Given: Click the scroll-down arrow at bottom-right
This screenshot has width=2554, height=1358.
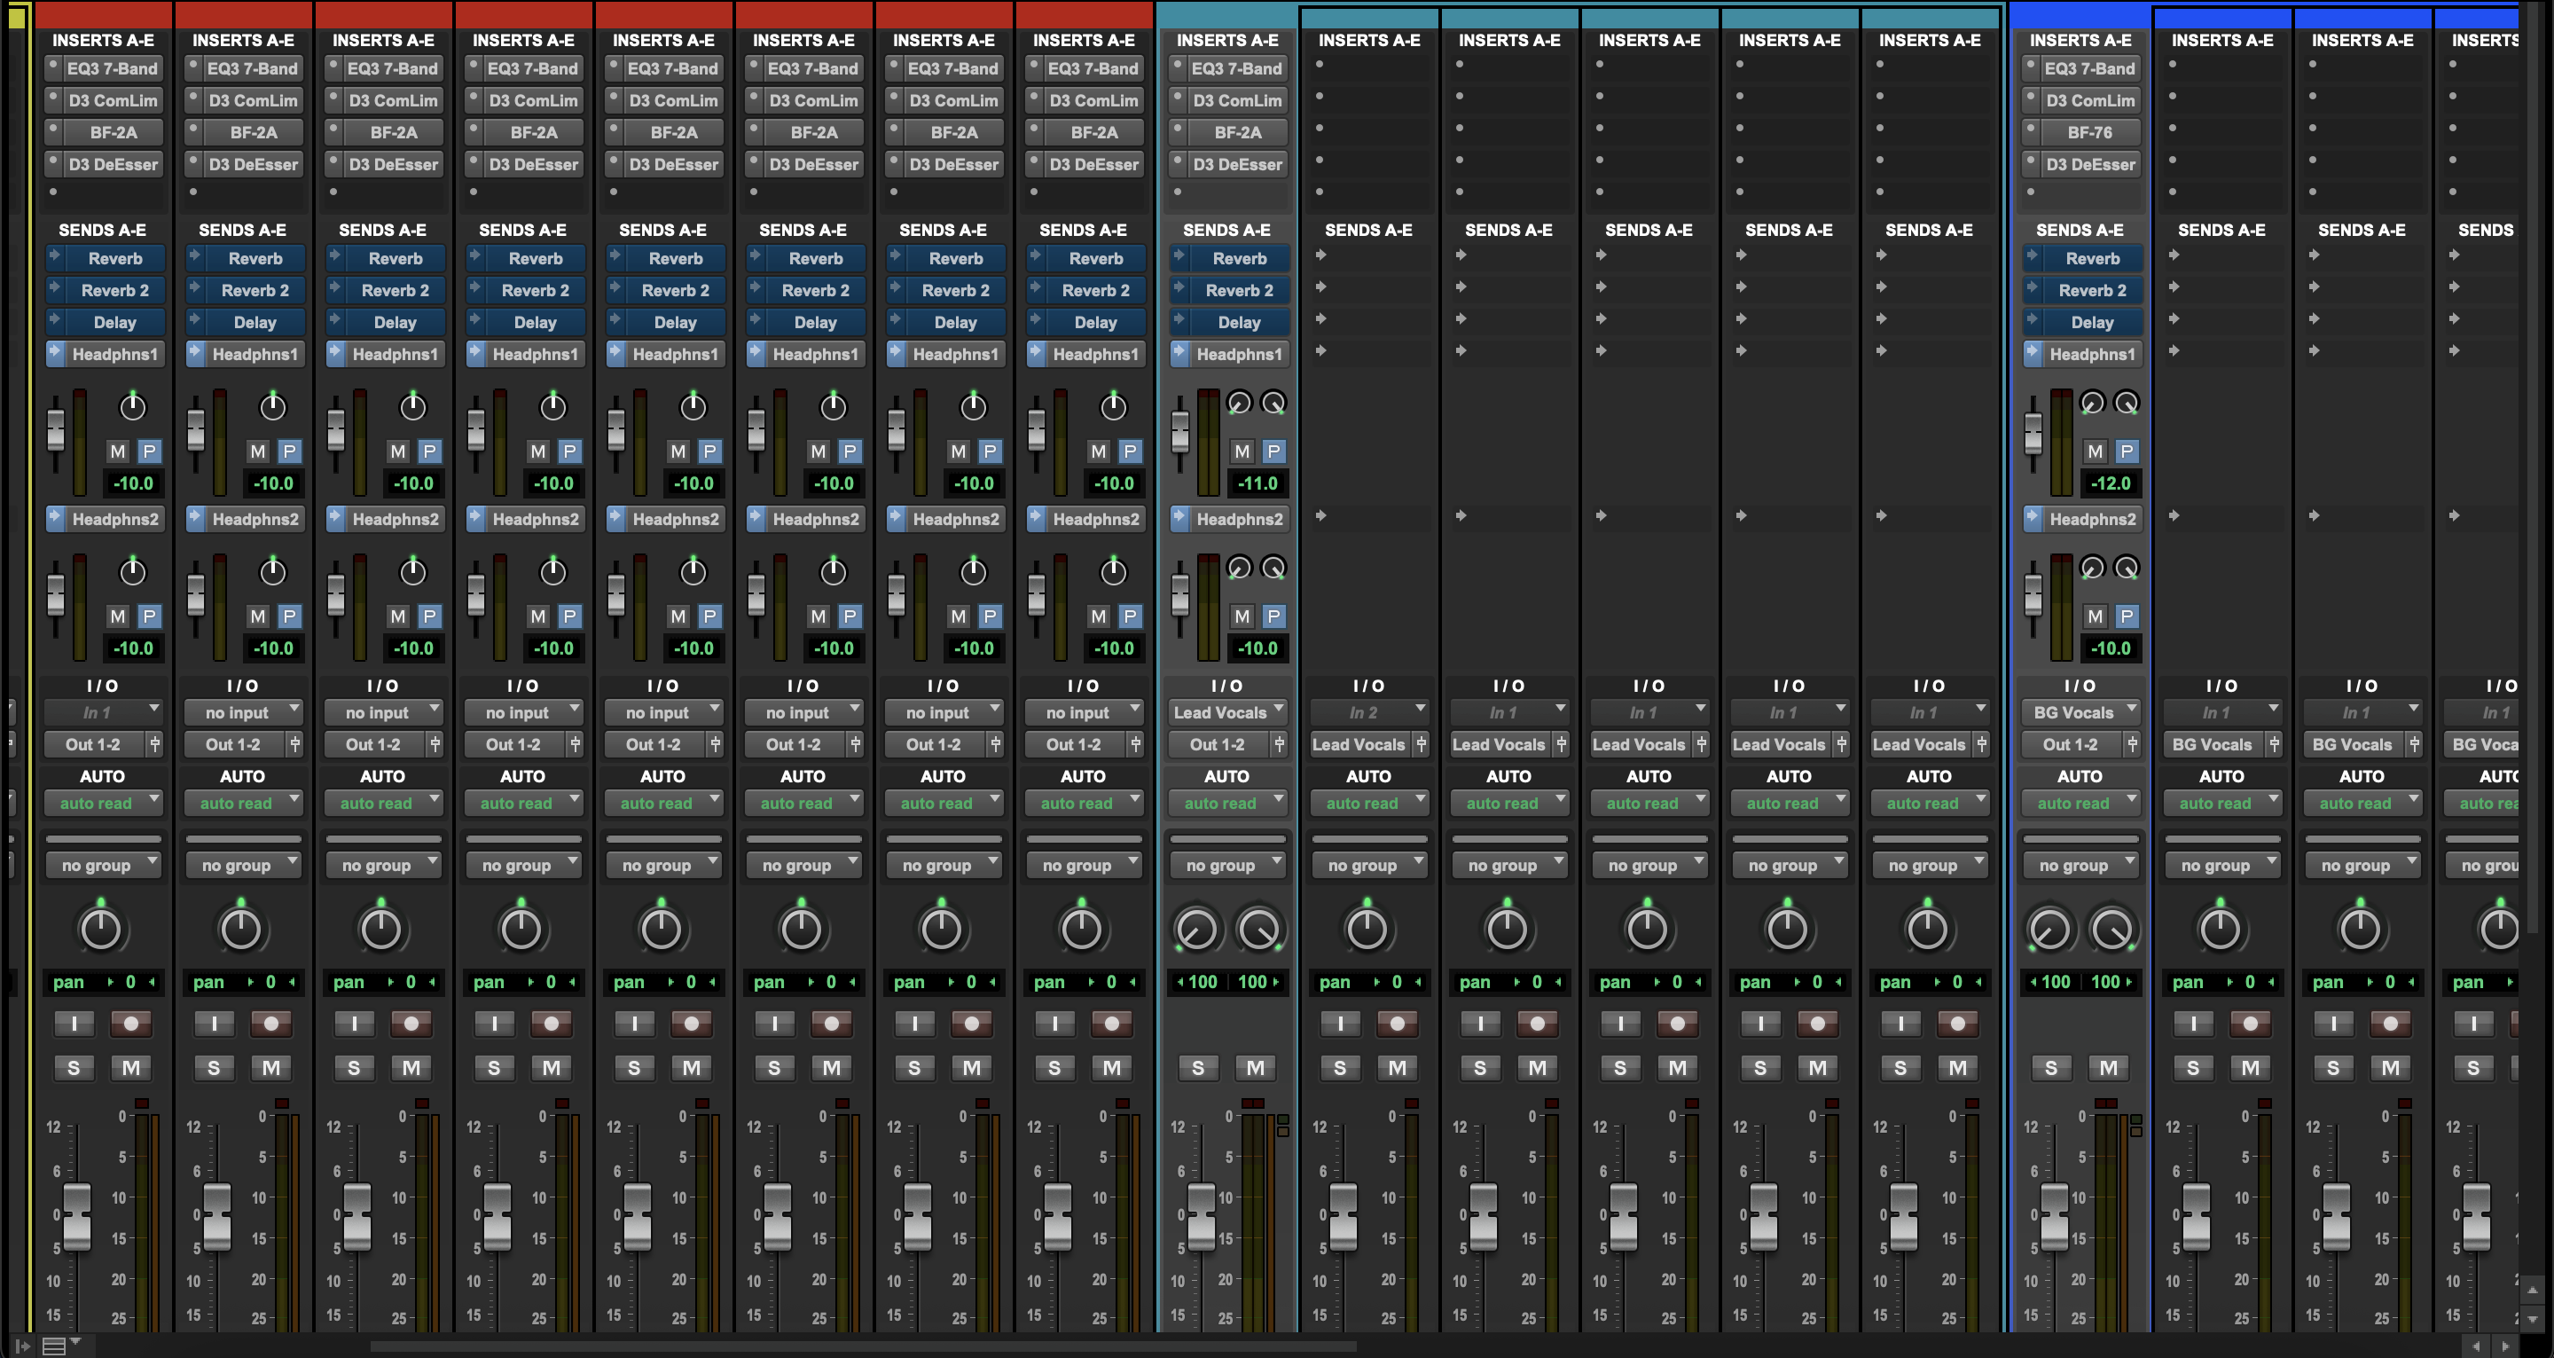Looking at the screenshot, I should pyautogui.click(x=2532, y=1321).
